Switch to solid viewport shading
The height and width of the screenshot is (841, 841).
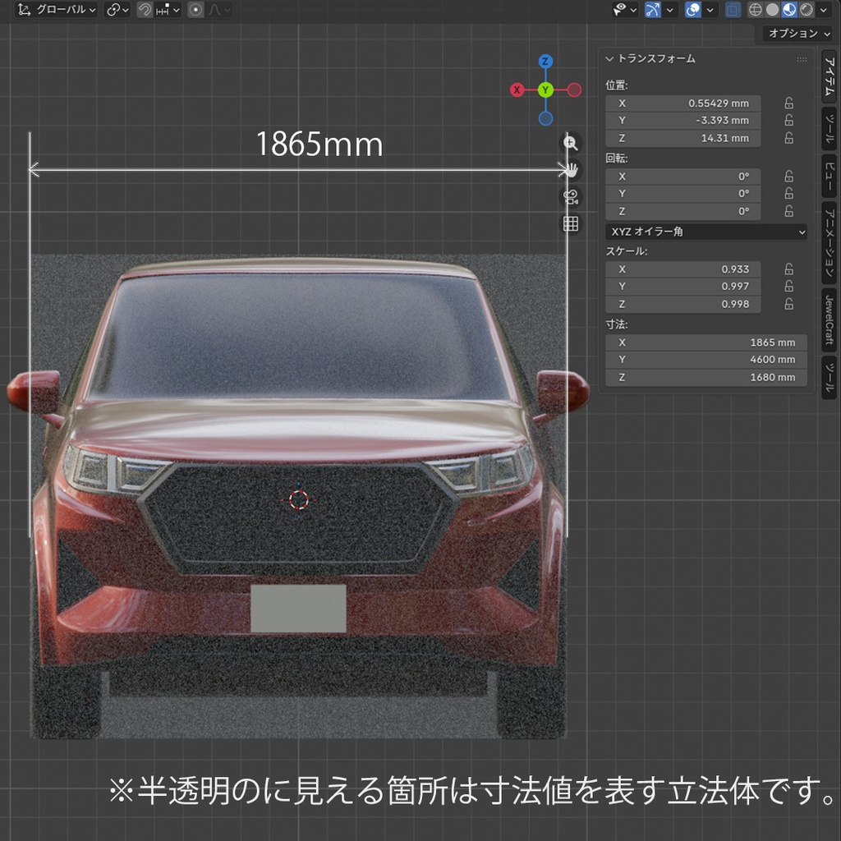point(772,10)
